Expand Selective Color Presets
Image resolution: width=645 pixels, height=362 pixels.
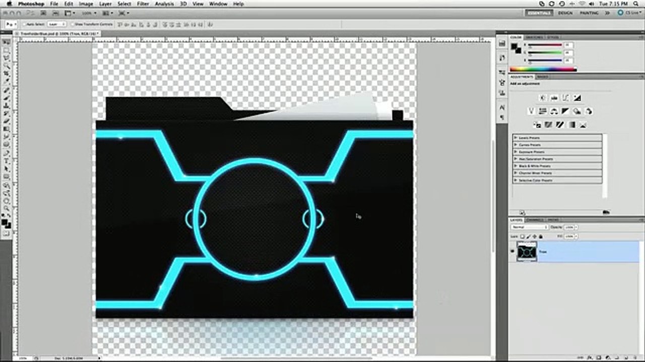point(515,180)
